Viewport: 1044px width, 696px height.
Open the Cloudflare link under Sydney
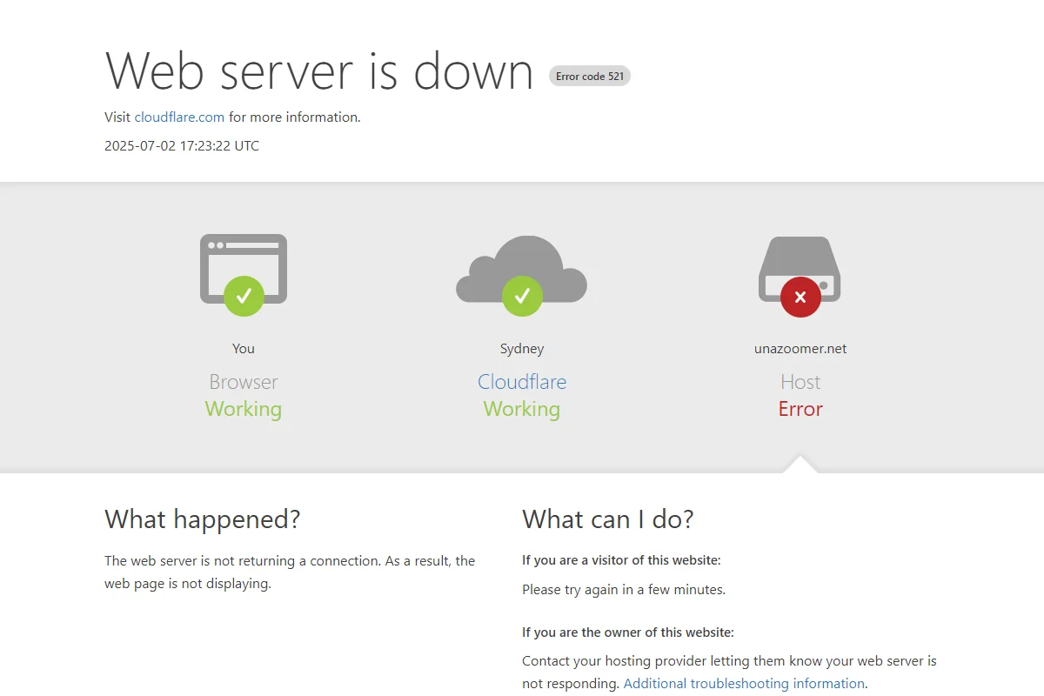[x=522, y=382]
